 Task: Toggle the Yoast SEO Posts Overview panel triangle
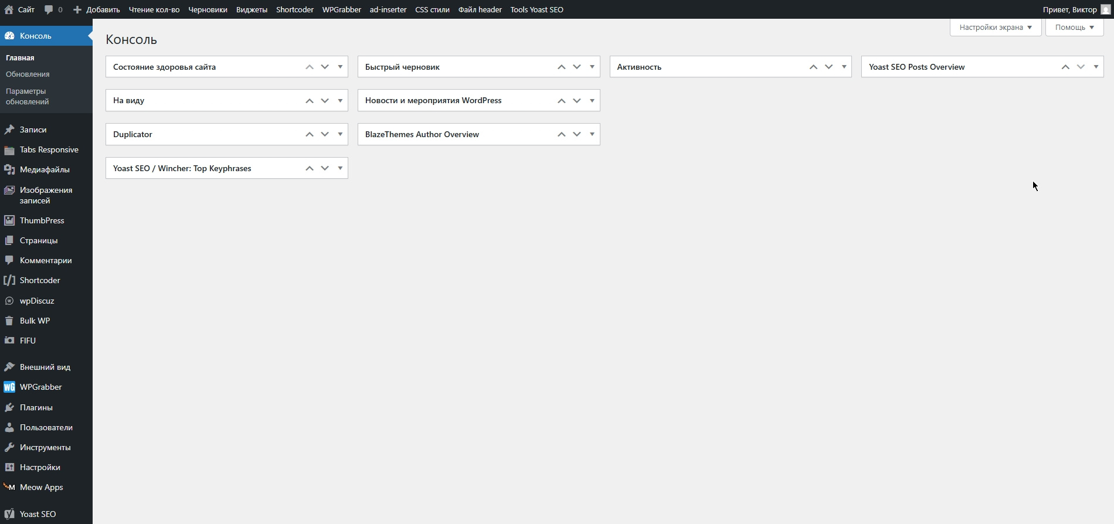(x=1096, y=67)
